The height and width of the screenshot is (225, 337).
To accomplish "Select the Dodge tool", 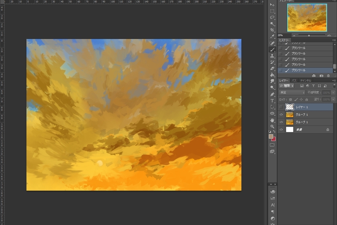I will (272, 87).
